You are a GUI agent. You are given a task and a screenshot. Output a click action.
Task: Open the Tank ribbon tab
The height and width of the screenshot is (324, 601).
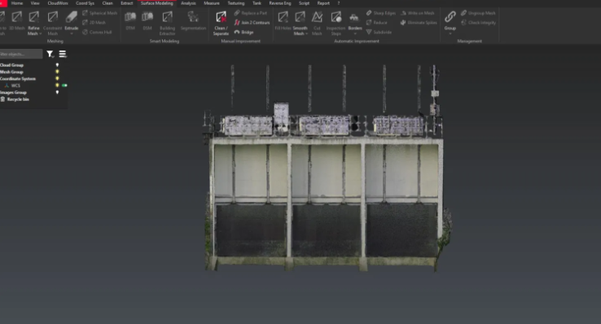point(257,3)
